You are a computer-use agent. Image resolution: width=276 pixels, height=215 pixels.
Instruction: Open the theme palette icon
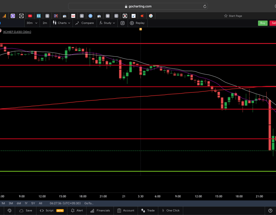(x=9, y=210)
